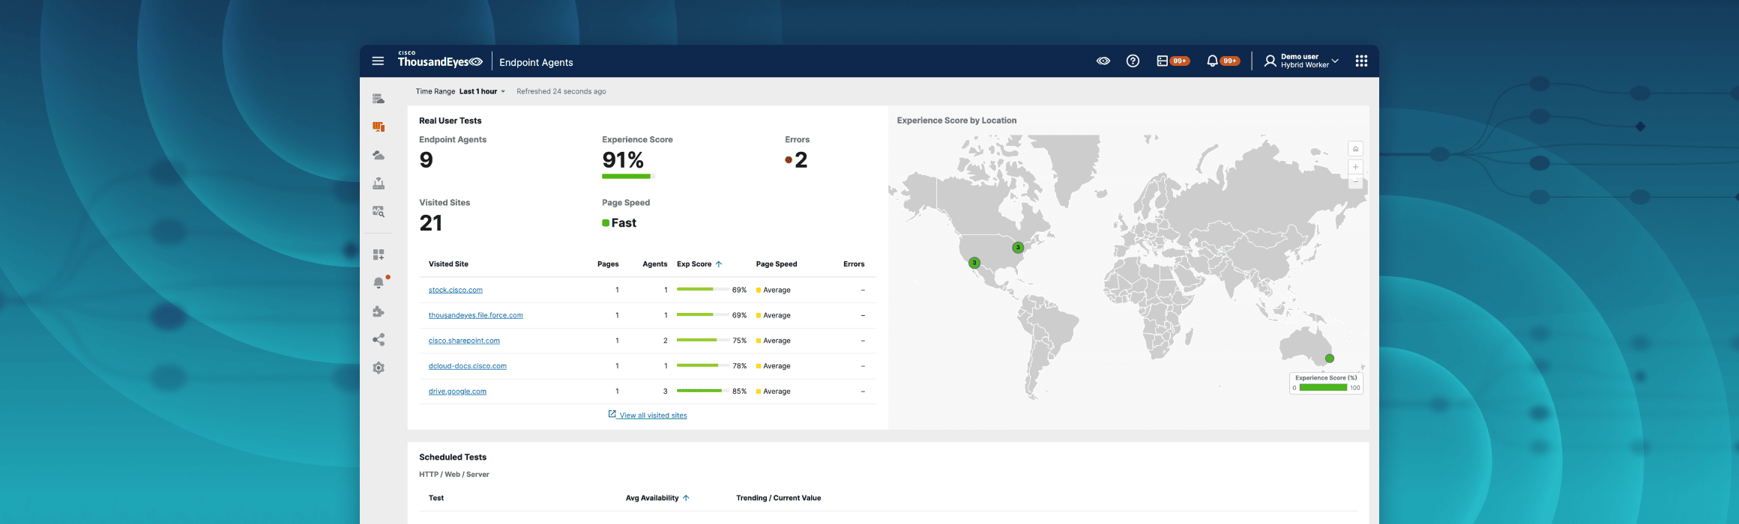Click the 'Scheduled Tests' heading
The image size is (1739, 524).
pos(453,457)
